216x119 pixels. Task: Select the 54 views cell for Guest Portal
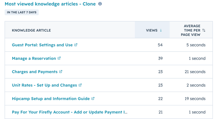point(160,45)
